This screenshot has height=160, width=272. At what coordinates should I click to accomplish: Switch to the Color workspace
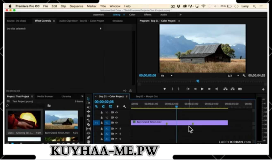132,15
